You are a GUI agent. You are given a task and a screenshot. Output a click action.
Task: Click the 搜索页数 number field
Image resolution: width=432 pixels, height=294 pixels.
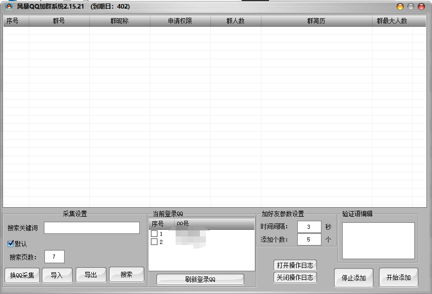tap(55, 257)
